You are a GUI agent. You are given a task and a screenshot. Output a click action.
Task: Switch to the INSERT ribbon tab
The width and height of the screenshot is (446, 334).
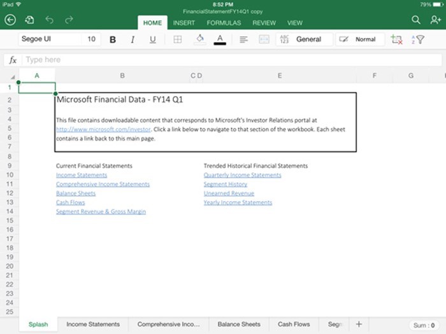click(183, 23)
